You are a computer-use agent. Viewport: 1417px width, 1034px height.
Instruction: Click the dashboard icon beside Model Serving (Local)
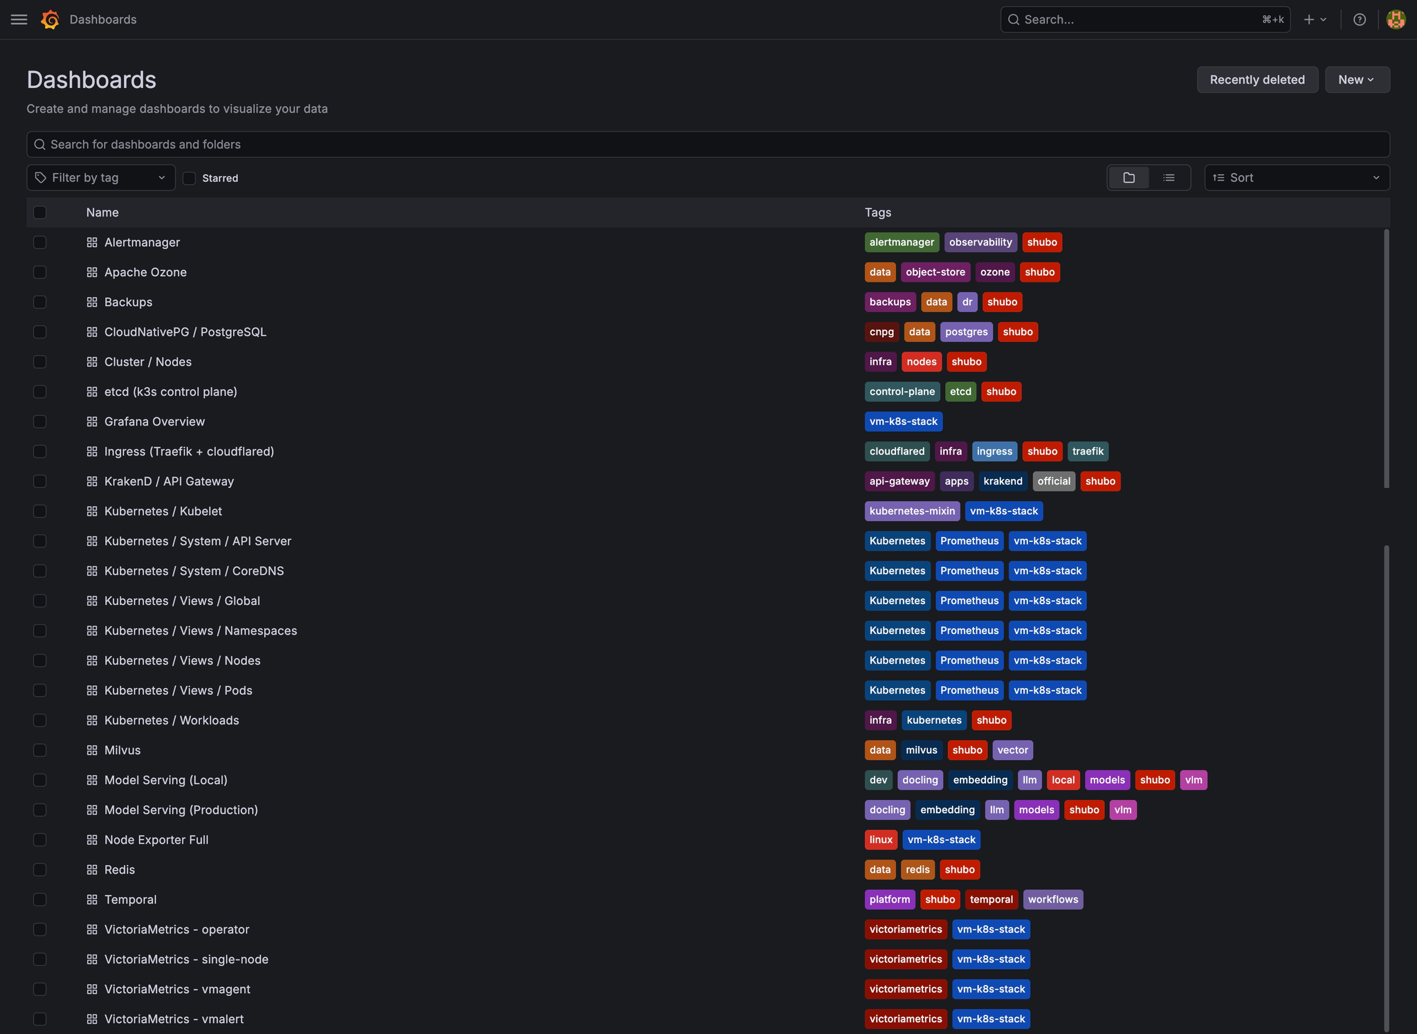tap(92, 780)
